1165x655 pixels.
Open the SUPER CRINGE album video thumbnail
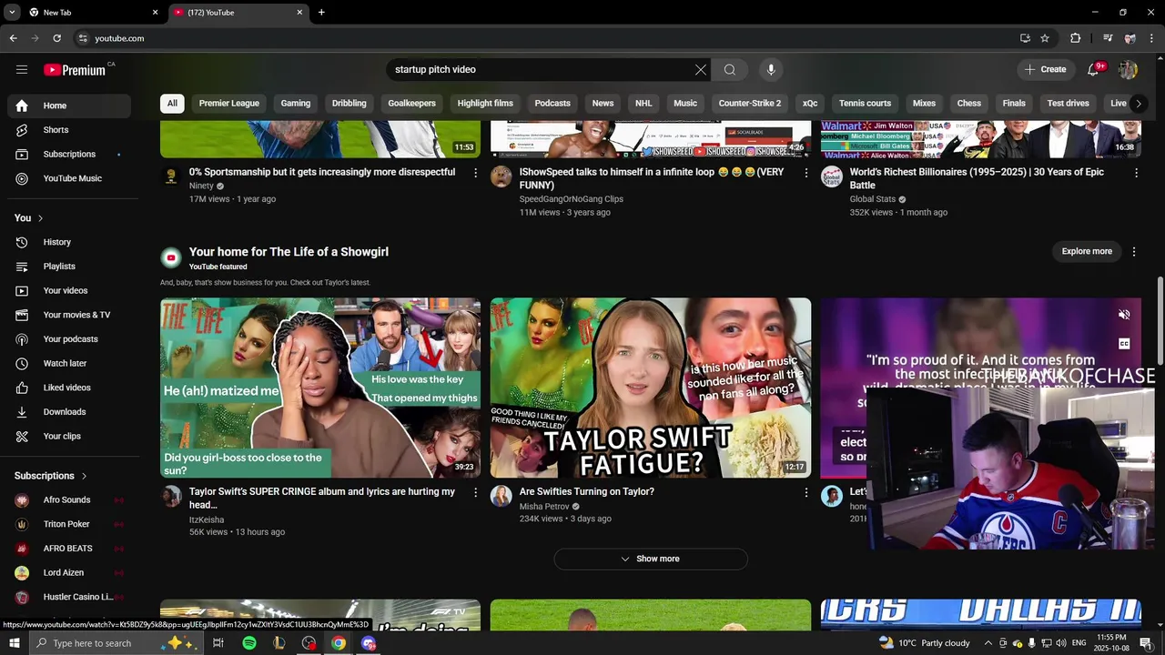pos(320,388)
